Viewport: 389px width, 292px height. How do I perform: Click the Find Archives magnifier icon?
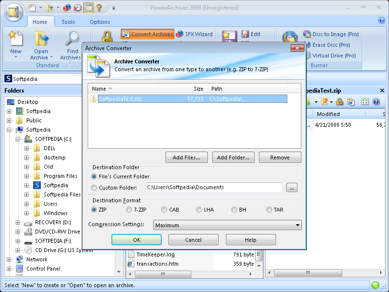click(x=72, y=39)
